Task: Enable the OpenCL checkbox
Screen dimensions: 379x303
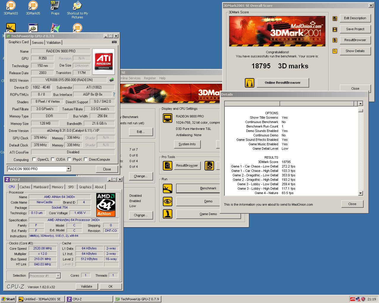Action: click(x=34, y=159)
